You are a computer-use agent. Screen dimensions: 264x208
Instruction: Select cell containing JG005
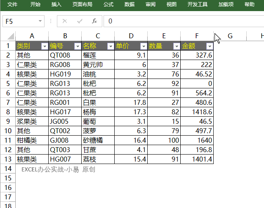pyautogui.click(x=65, y=121)
